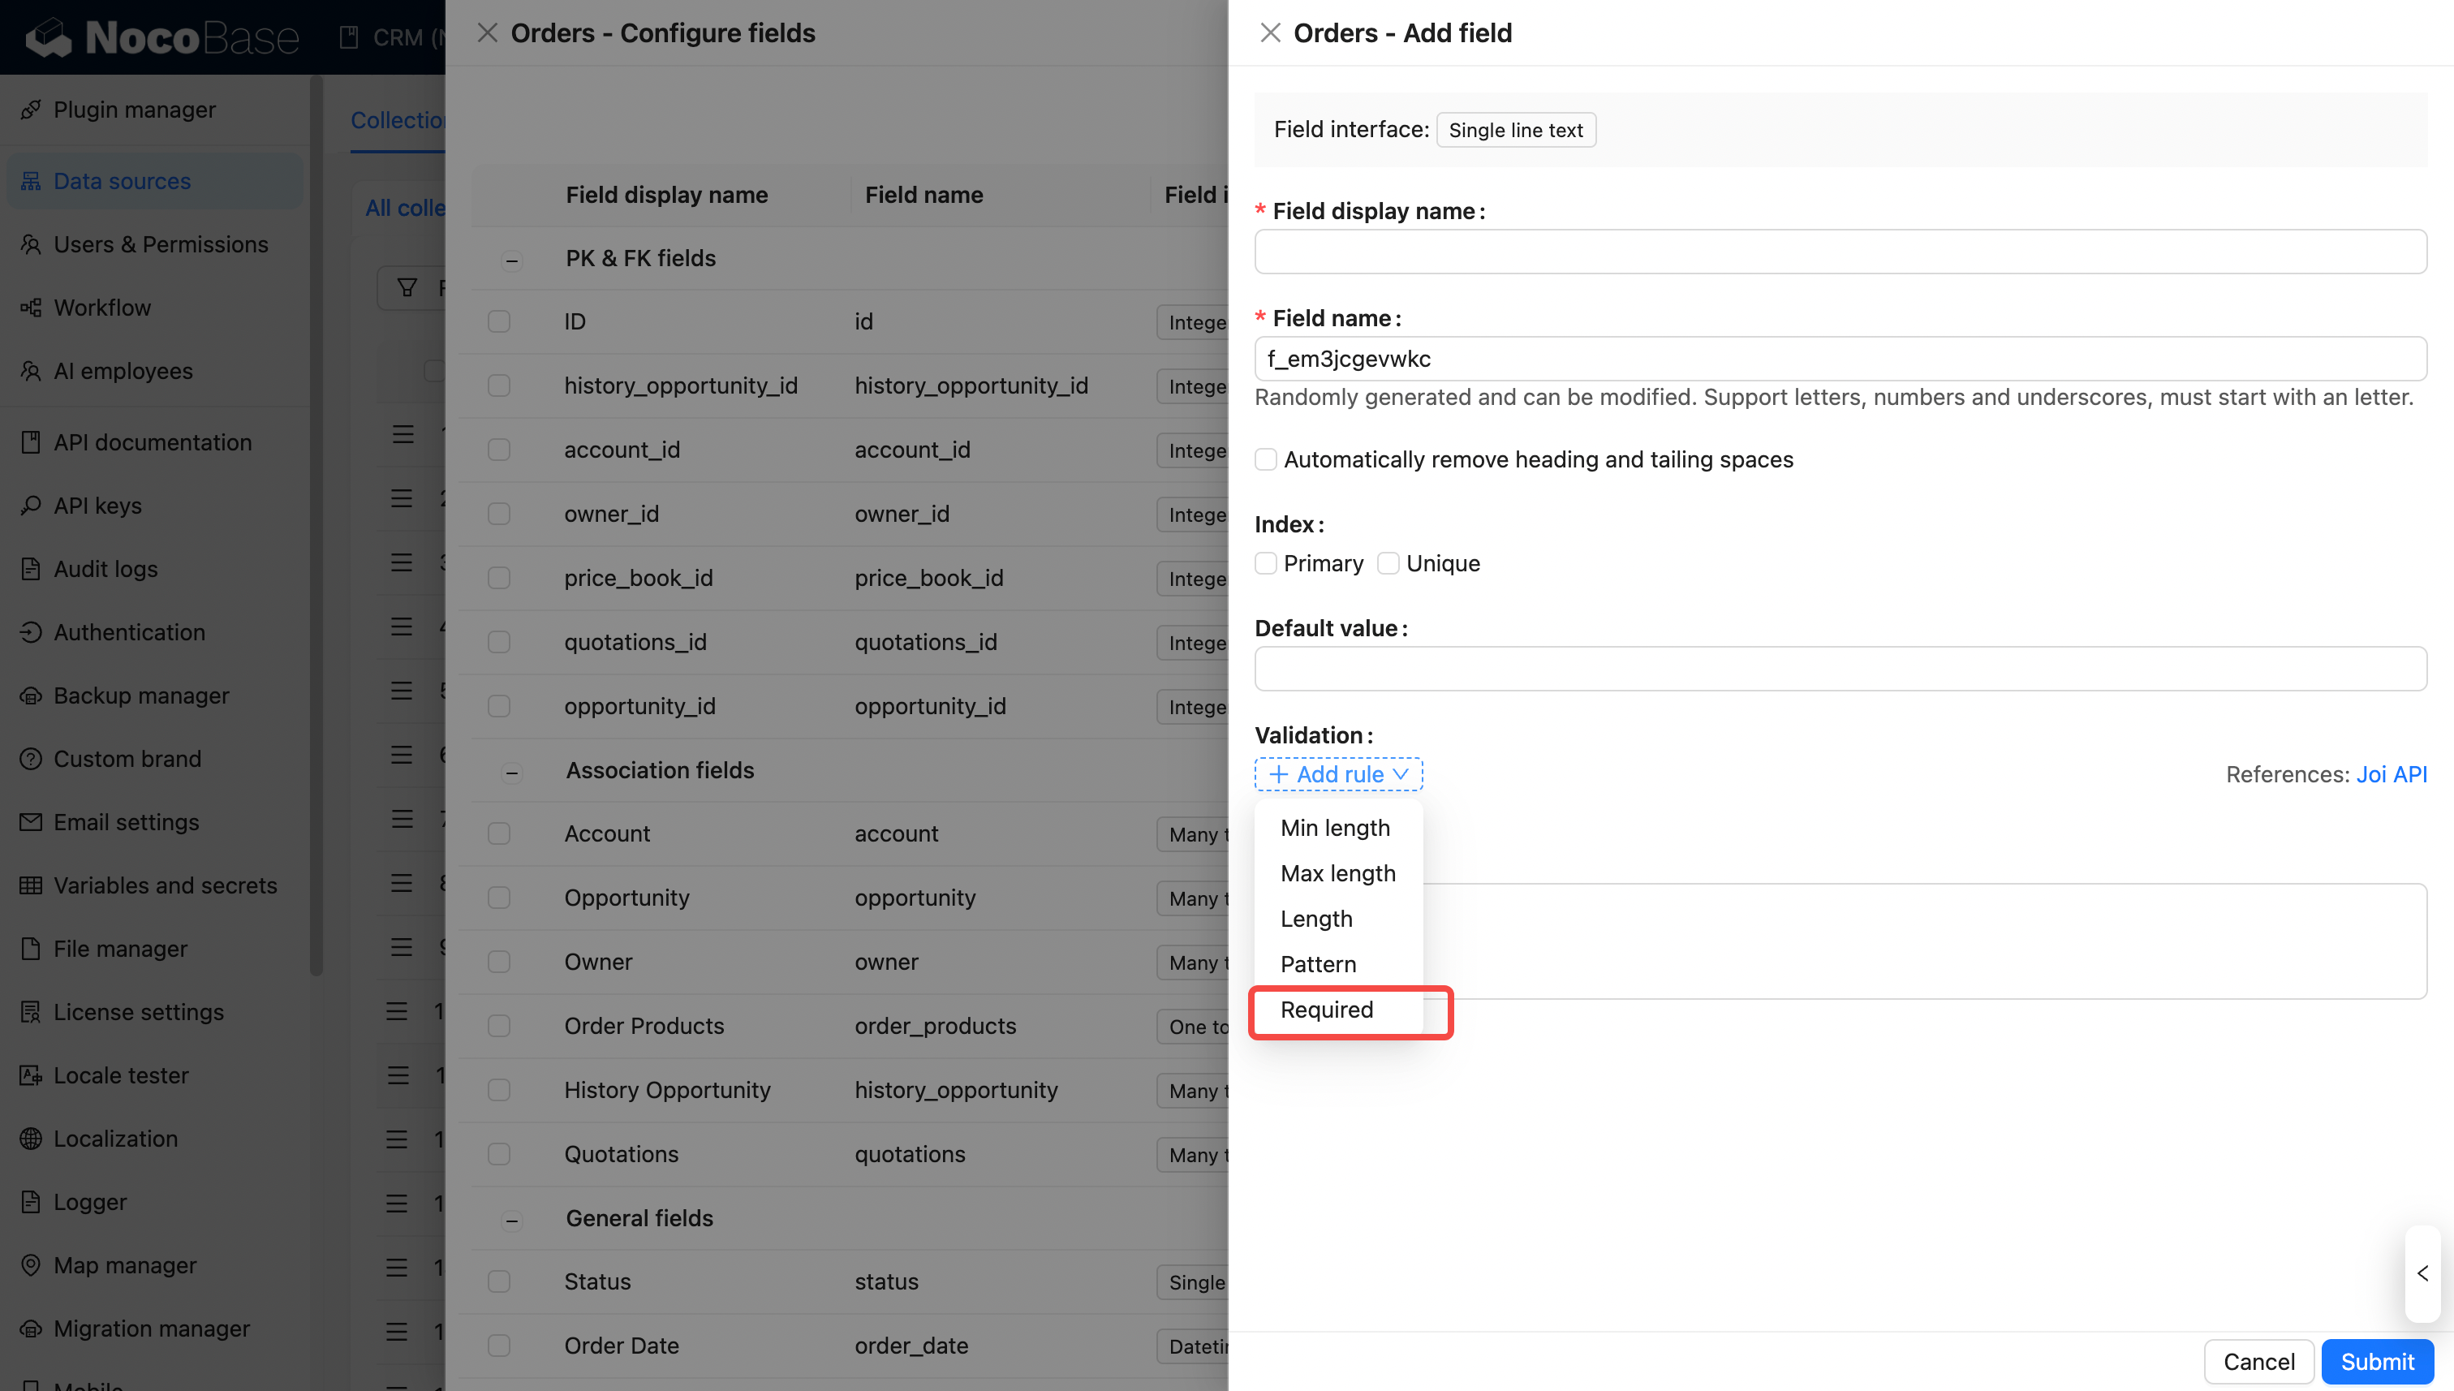This screenshot has height=1391, width=2454.
Task: Click the Workflow icon in sidebar
Action: [31, 308]
